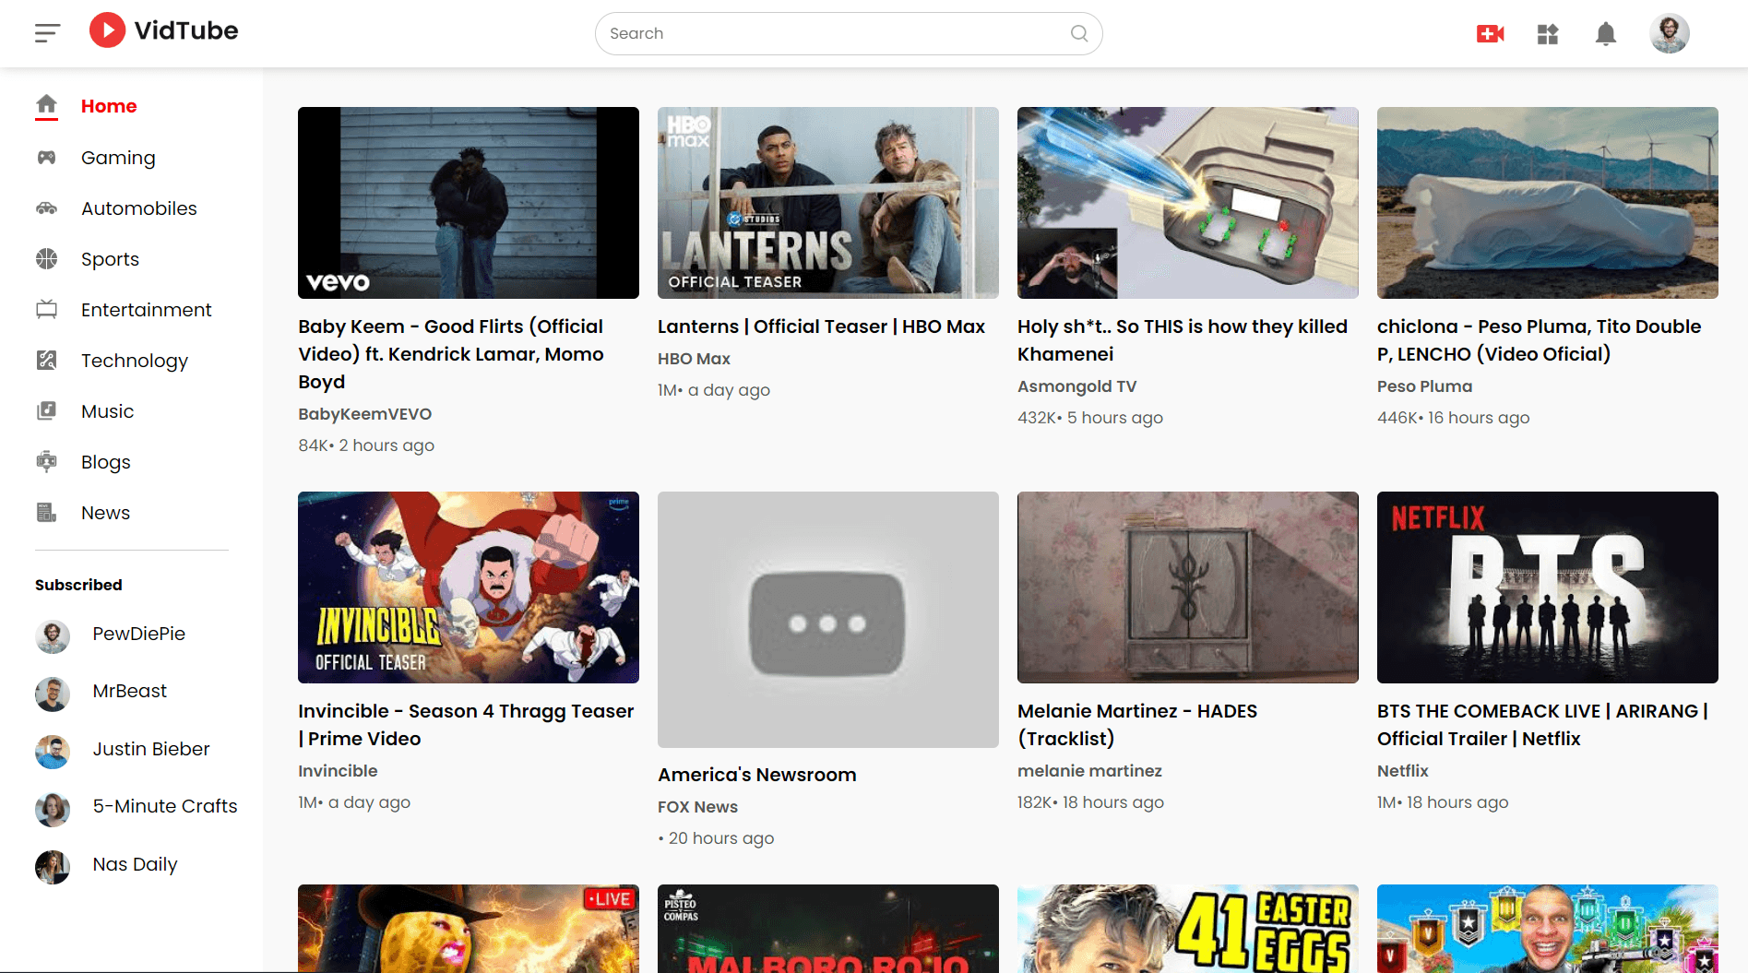Open the notifications bell
1748x973 pixels.
pyautogui.click(x=1604, y=33)
